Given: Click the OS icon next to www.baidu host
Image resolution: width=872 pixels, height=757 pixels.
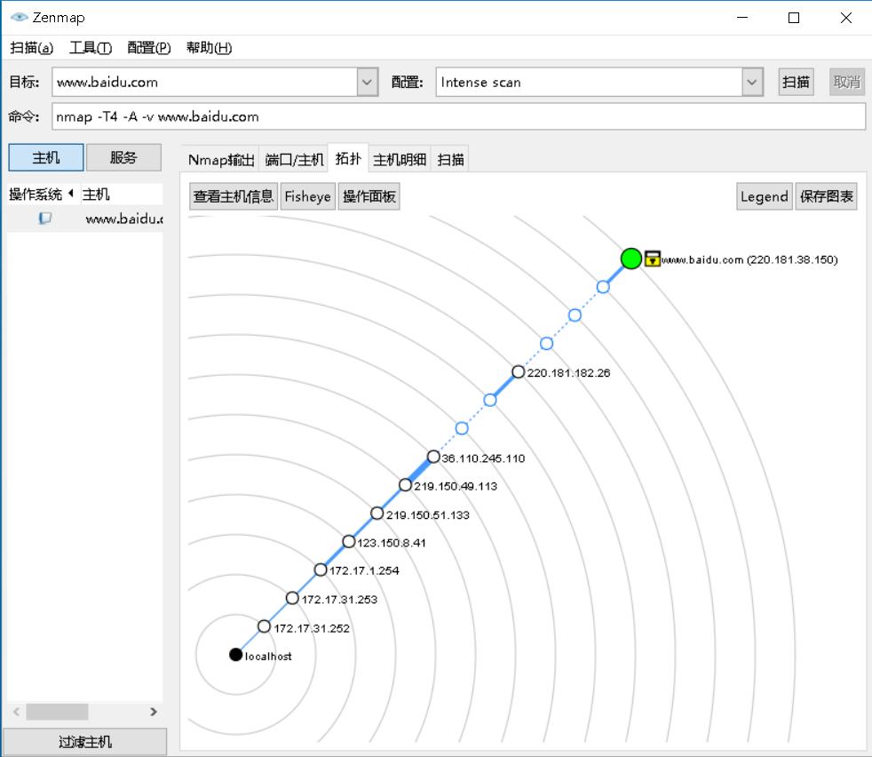Looking at the screenshot, I should point(45,219).
